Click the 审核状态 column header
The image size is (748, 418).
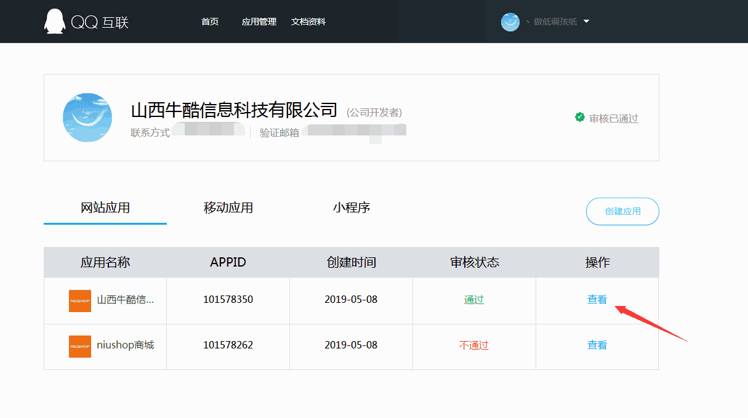[x=475, y=262]
